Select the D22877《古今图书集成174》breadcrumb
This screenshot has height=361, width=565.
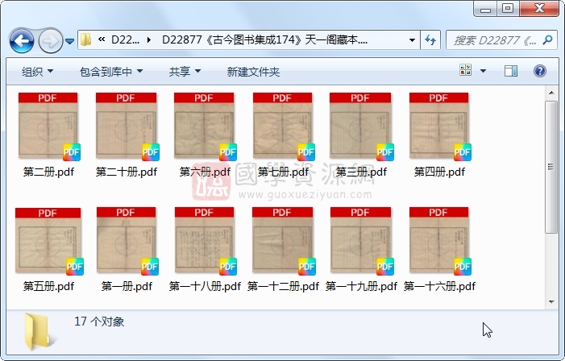pyautogui.click(x=264, y=39)
